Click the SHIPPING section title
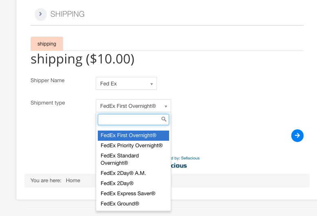The width and height of the screenshot is (317, 216). tap(67, 14)
